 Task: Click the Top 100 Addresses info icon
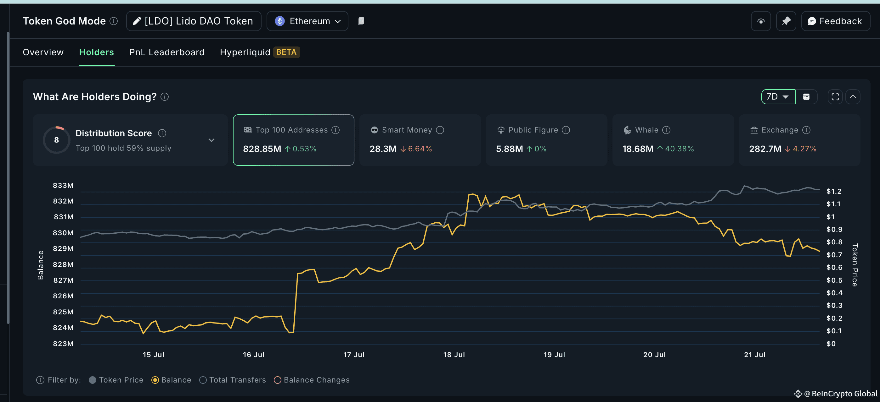336,130
